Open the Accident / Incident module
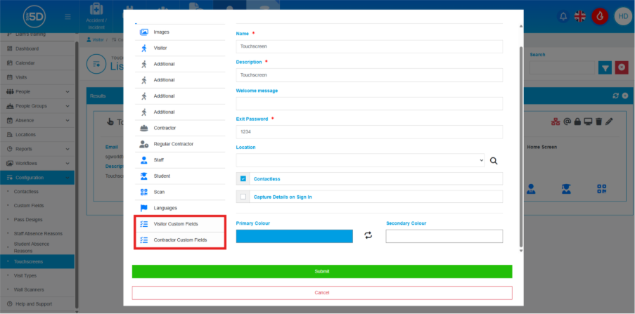 (x=96, y=16)
